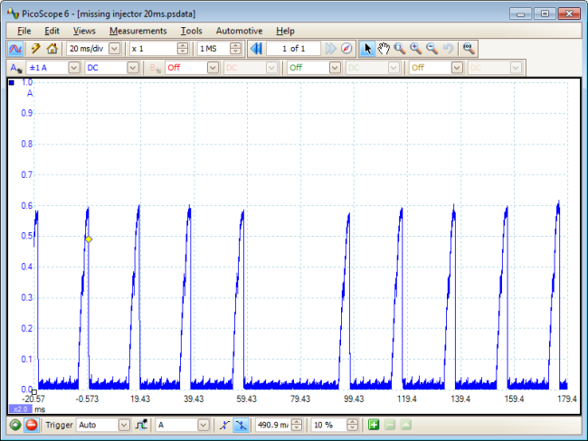The width and height of the screenshot is (588, 441).
Task: Click the zoom-in magnifier tool
Action: pos(415,49)
